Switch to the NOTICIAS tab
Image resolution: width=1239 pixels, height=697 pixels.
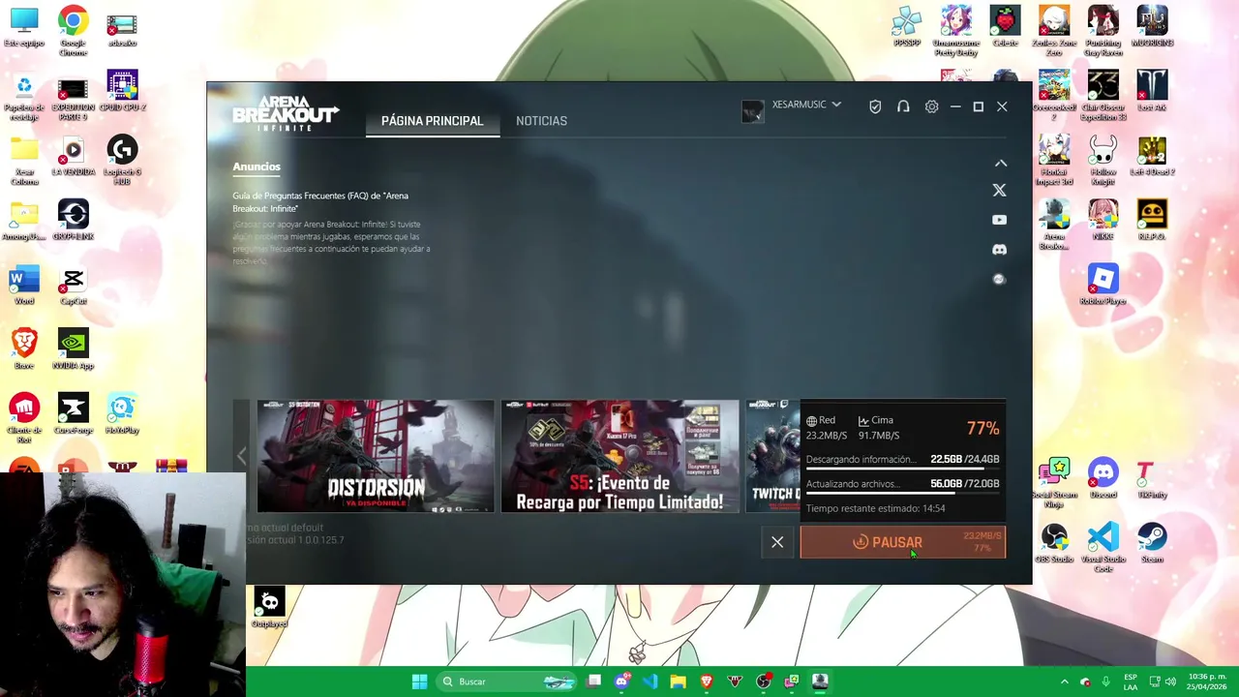click(x=541, y=121)
